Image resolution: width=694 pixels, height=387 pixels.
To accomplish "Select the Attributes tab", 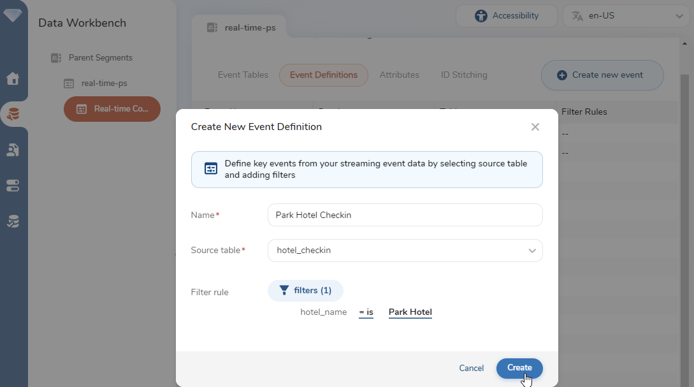I will 399,75.
